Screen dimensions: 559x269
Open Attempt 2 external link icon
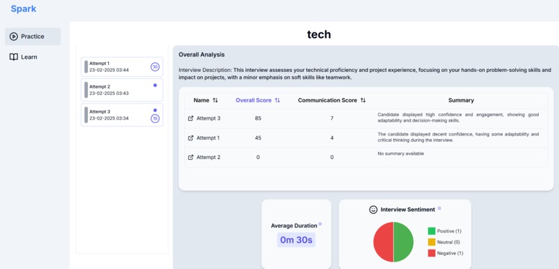click(x=191, y=157)
